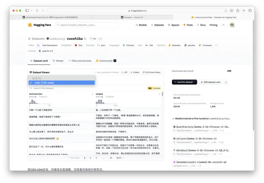Click the huggingface.co address bar
Viewport: 264px width, 183px height.
[138, 11]
